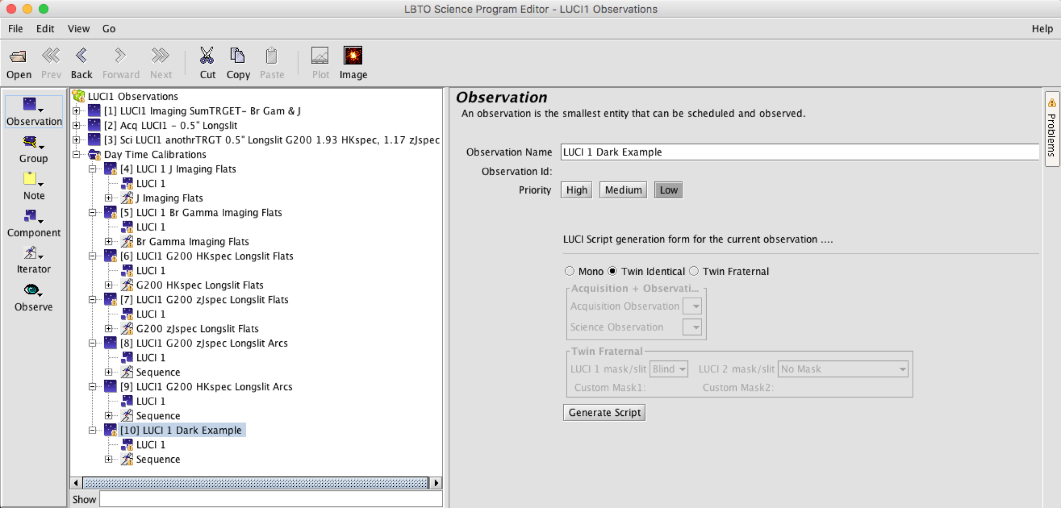This screenshot has width=1061, height=508.
Task: Click the Observation sidebar tool icon
Action: tap(33, 105)
